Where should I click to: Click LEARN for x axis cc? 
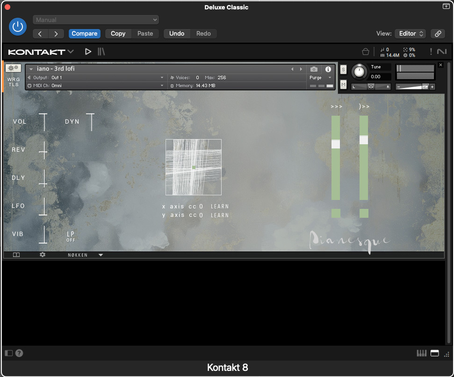[x=220, y=207]
